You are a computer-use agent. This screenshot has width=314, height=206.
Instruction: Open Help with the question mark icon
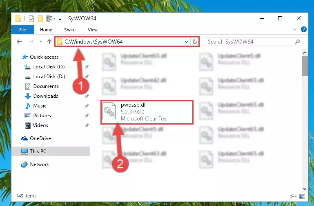coord(303,30)
